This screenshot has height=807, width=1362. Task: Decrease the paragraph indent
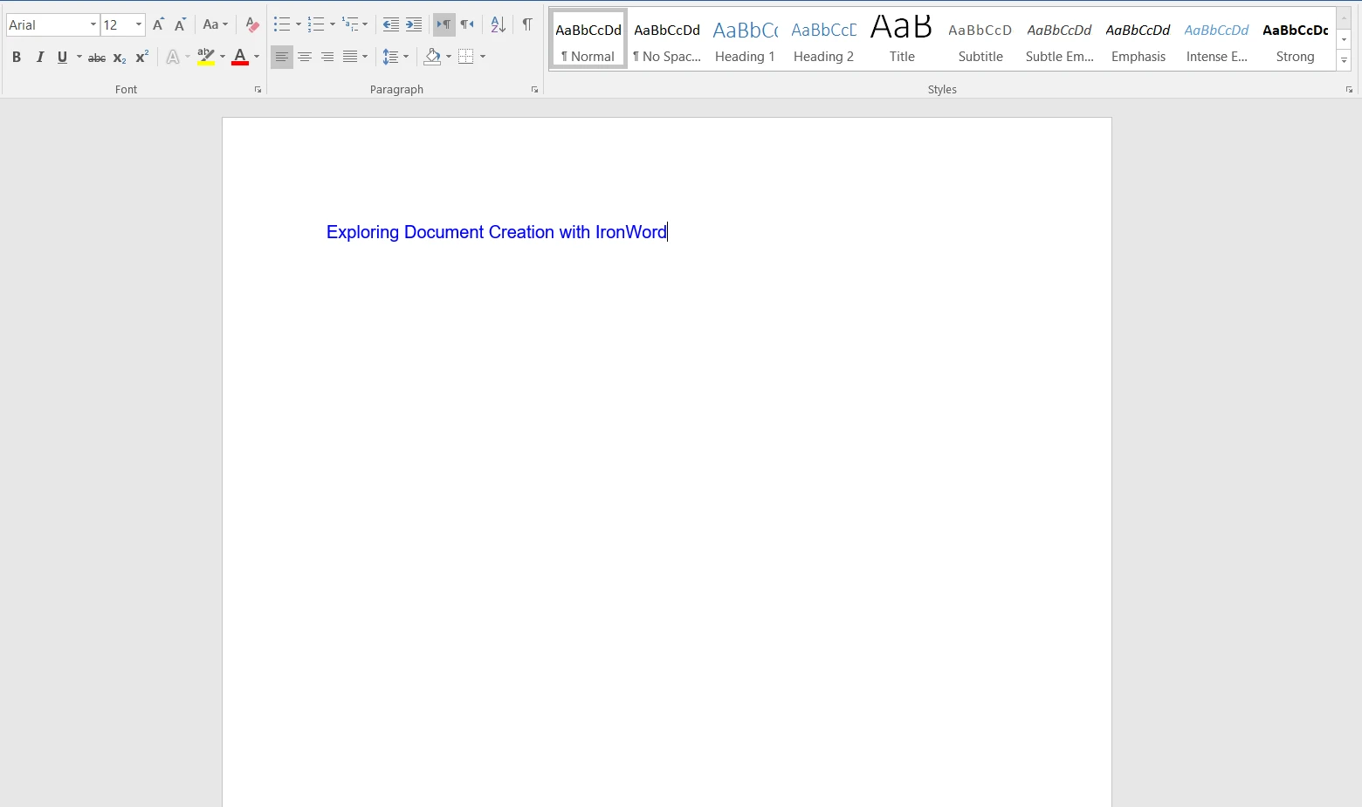pos(390,25)
